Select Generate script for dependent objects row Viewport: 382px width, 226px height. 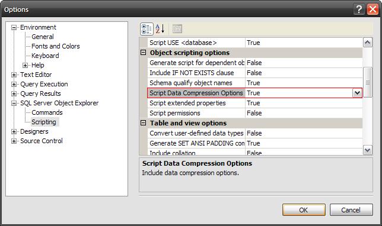[x=255, y=63]
